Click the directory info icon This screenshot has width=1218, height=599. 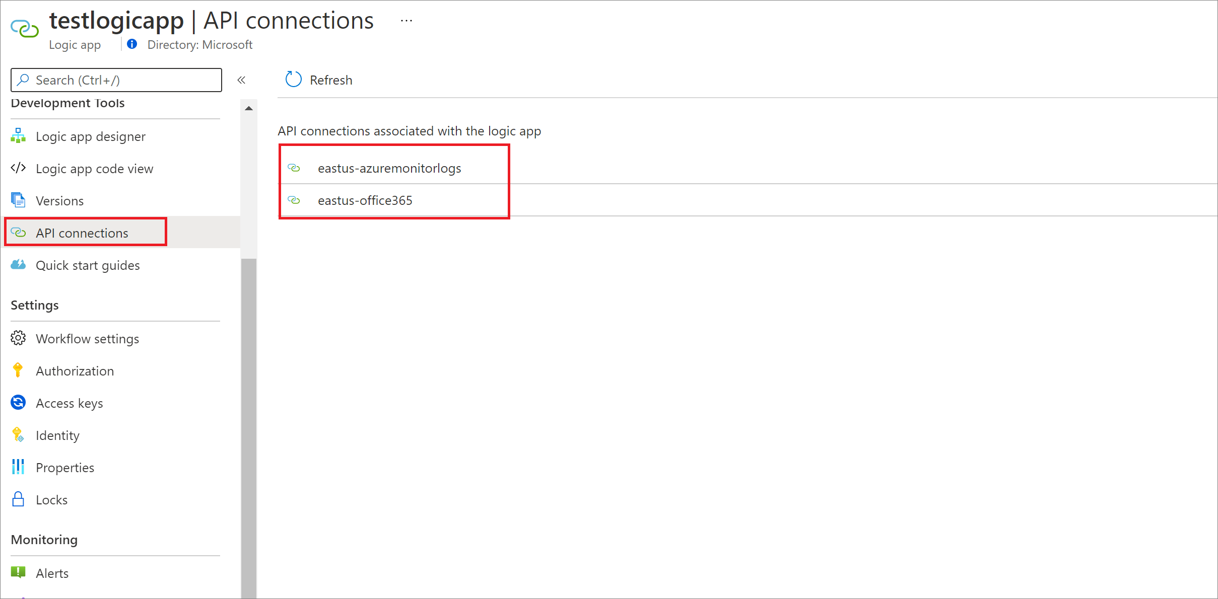pos(132,44)
